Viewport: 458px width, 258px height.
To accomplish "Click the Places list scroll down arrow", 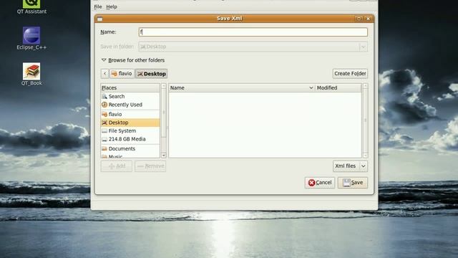I will click(164, 156).
